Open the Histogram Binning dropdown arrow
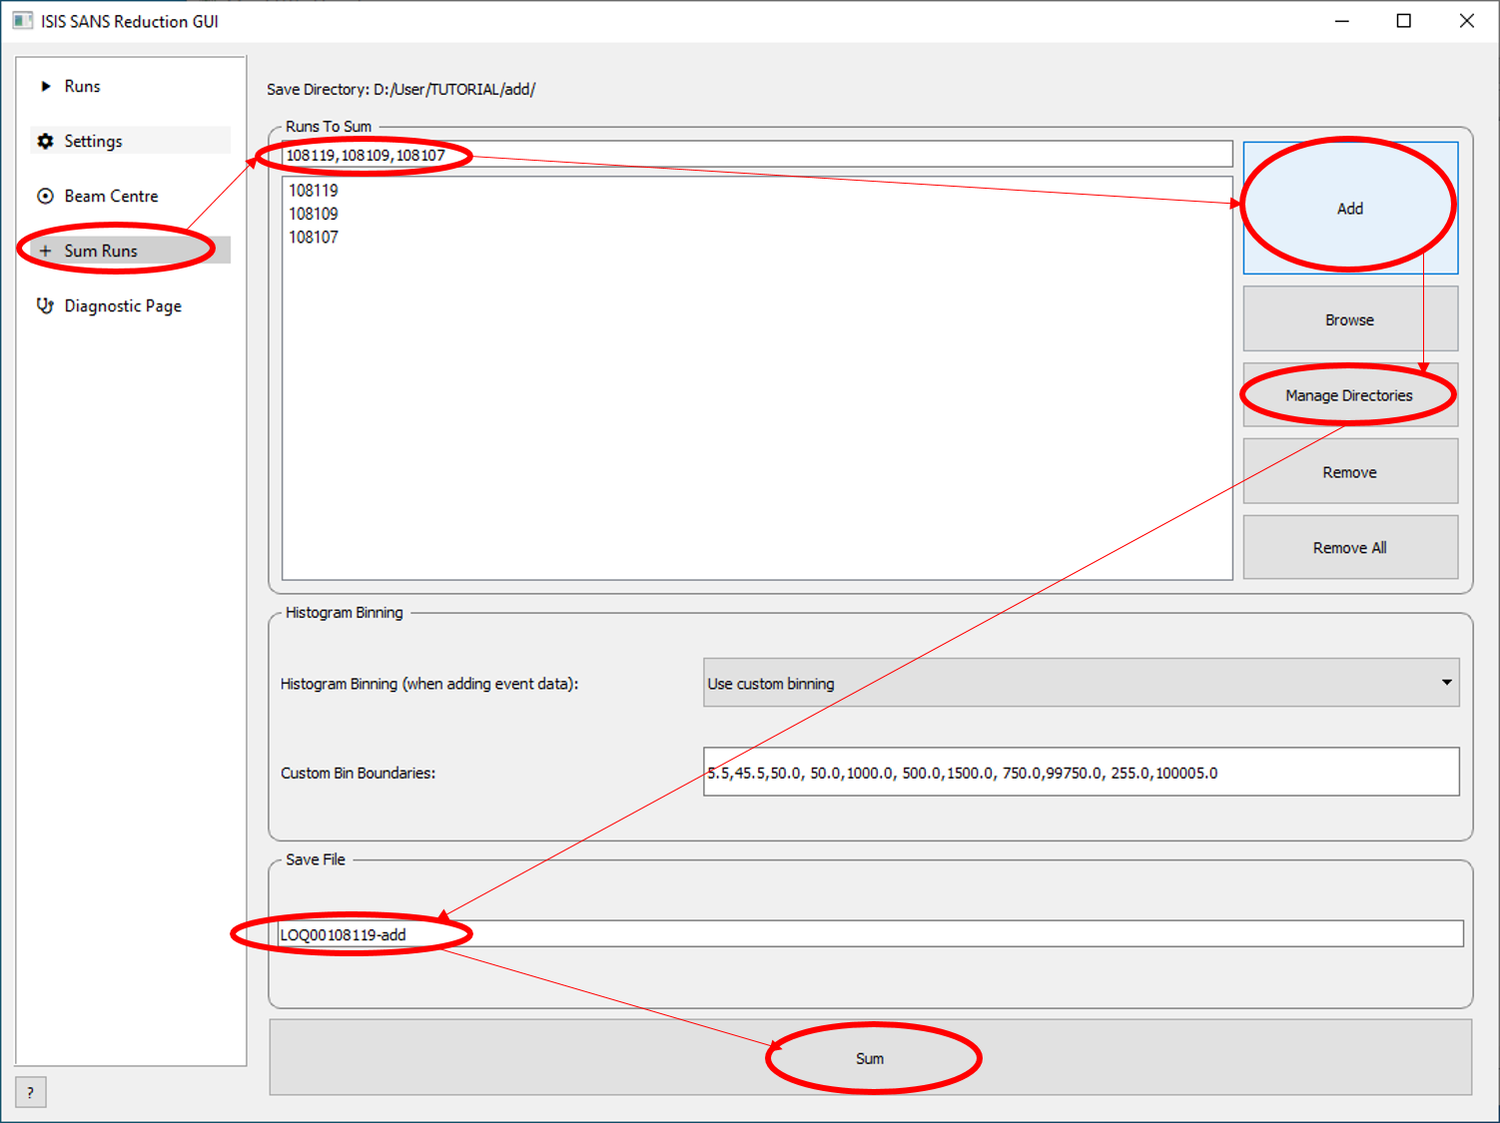This screenshot has height=1123, width=1500. [1445, 683]
